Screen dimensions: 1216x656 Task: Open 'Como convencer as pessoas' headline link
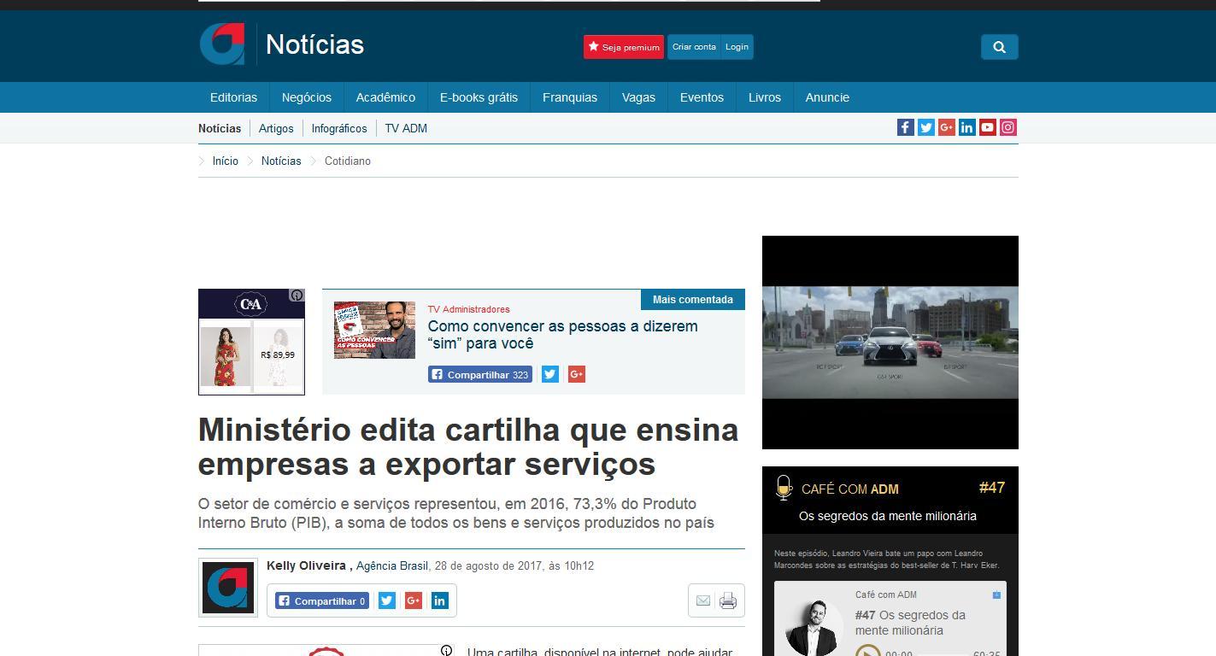pyautogui.click(x=563, y=335)
